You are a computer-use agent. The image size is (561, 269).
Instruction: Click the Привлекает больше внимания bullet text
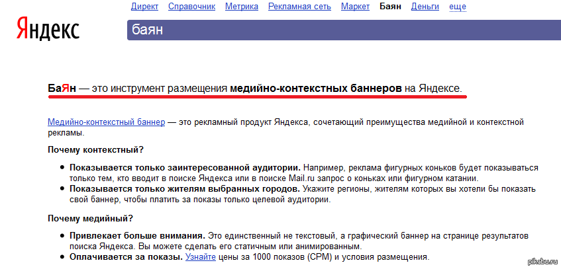click(x=137, y=235)
